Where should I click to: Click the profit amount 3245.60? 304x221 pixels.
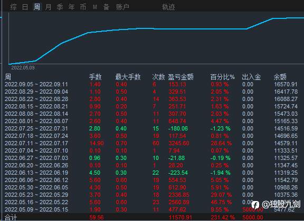(x=179, y=143)
